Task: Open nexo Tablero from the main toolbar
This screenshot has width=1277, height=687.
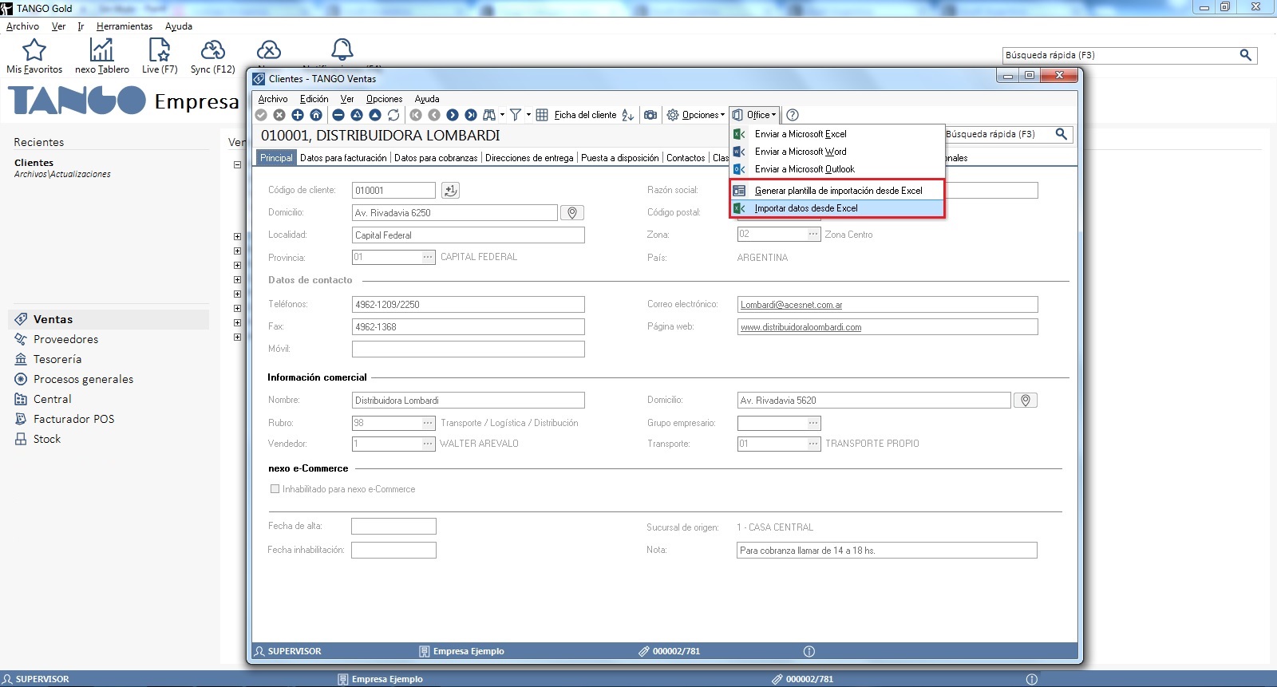Action: 101,56
